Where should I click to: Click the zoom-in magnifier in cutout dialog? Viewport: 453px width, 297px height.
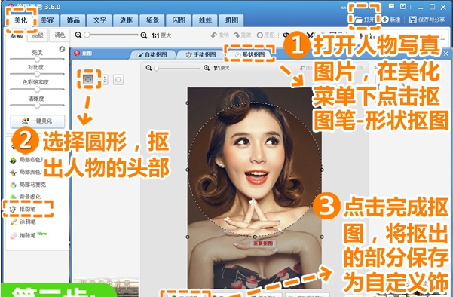click(207, 68)
